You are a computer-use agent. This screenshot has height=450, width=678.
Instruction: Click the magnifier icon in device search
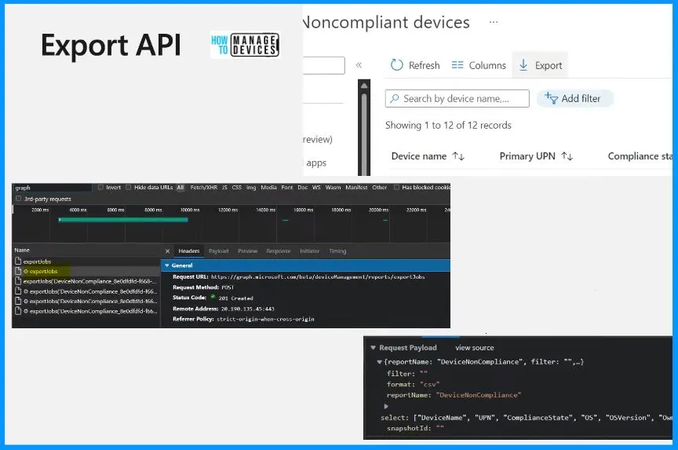394,98
